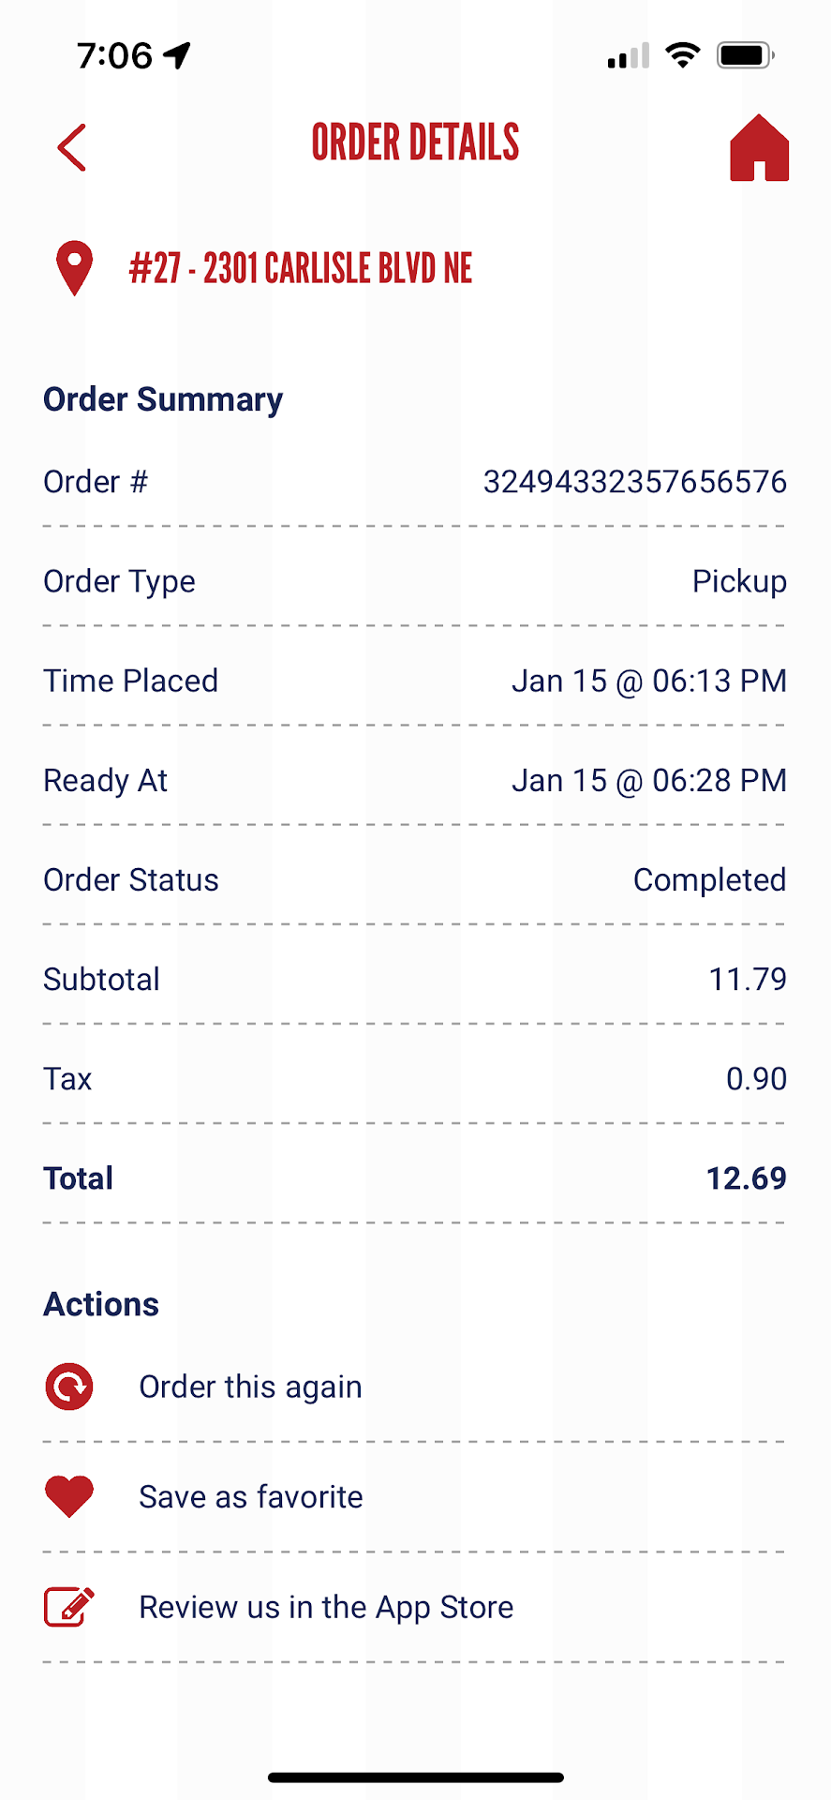The height and width of the screenshot is (1800, 831).
Task: Open "Review us in the App Store"
Action: (x=326, y=1607)
